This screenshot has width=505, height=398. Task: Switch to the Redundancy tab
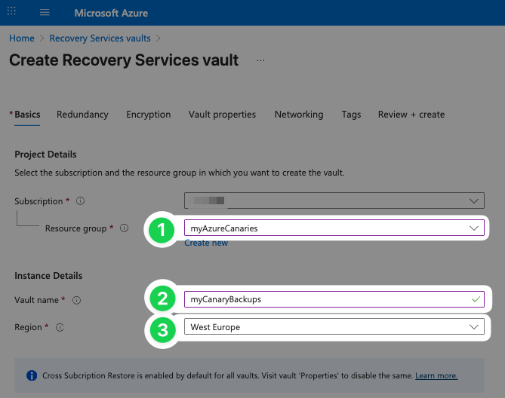[x=82, y=115]
